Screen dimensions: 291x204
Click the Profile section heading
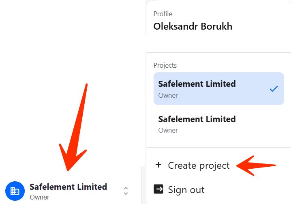[163, 14]
